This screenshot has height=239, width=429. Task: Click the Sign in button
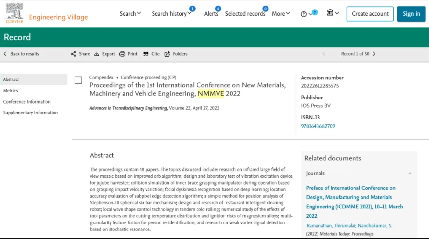pos(411,14)
